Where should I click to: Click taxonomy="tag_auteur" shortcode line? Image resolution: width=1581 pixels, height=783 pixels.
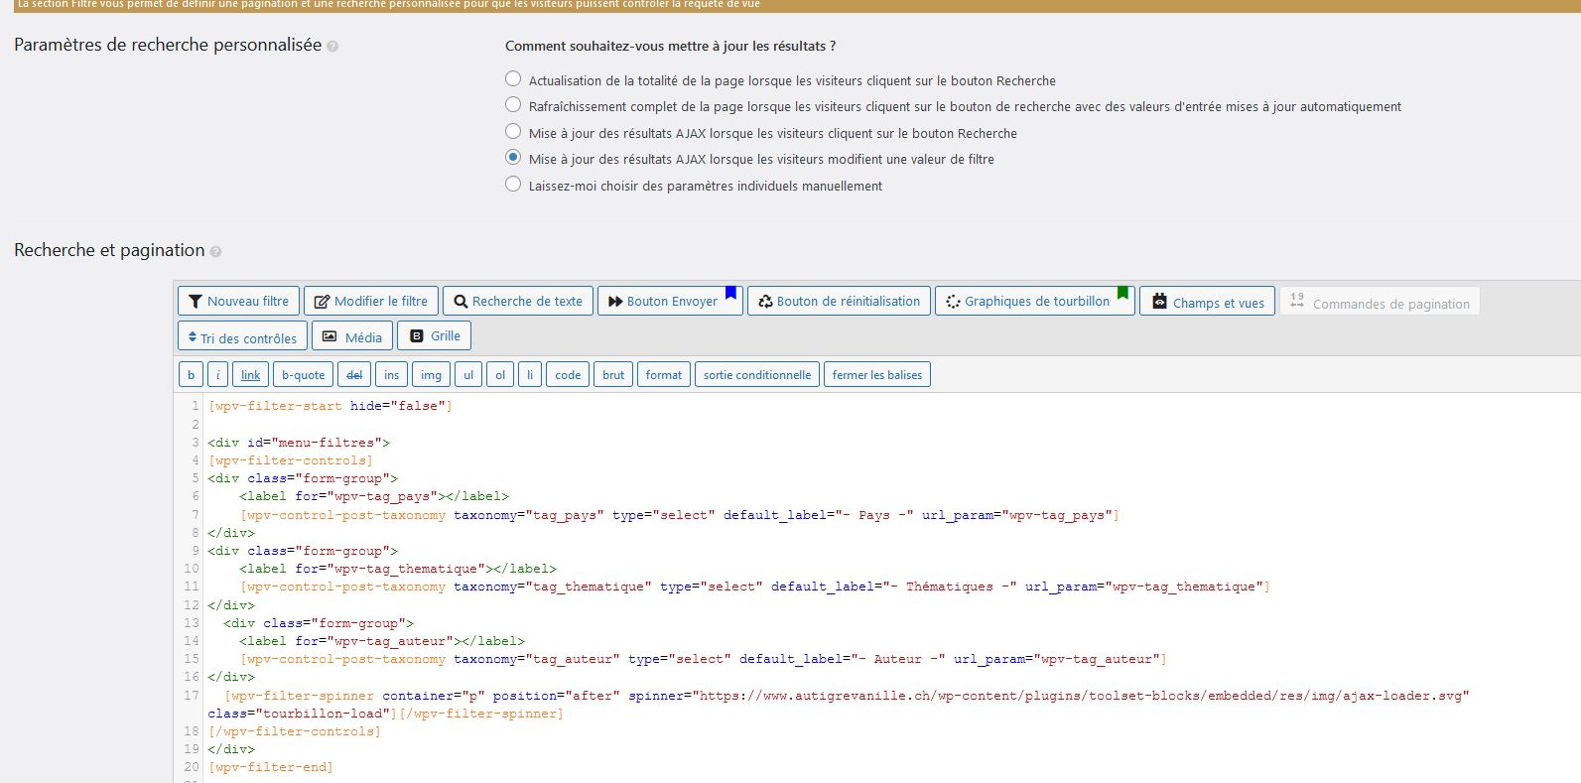click(x=704, y=659)
